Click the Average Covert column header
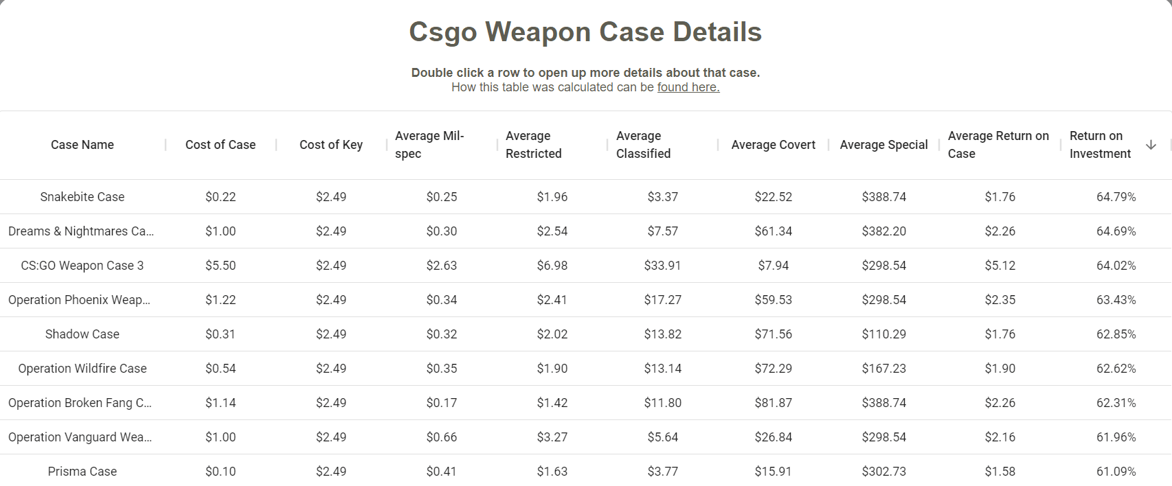The image size is (1172, 486). (x=774, y=145)
